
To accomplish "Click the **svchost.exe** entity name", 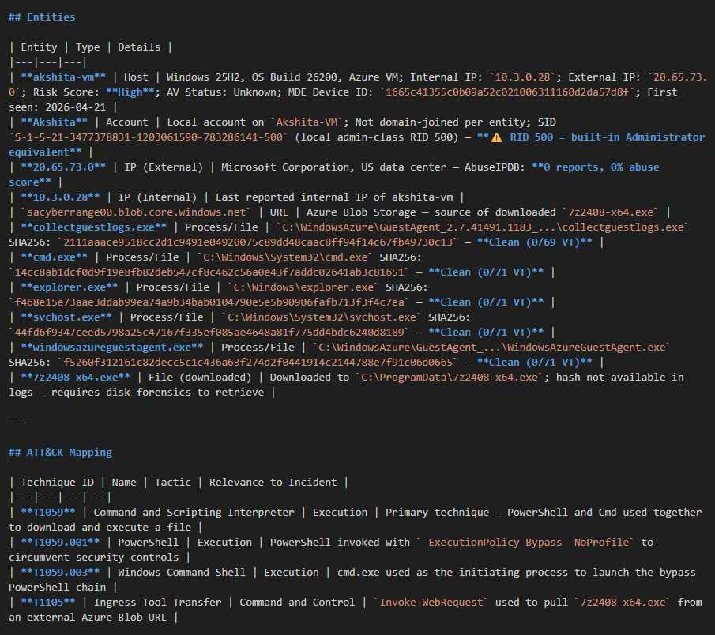I will pyautogui.click(x=66, y=318).
